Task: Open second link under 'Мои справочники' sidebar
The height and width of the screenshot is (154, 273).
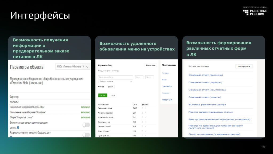Action: coord(164,80)
